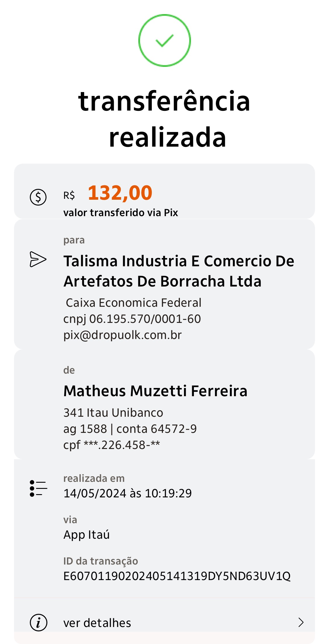Image resolution: width=329 pixels, height=644 pixels.
Task: Expand details with the right chevron
Action: click(x=301, y=622)
